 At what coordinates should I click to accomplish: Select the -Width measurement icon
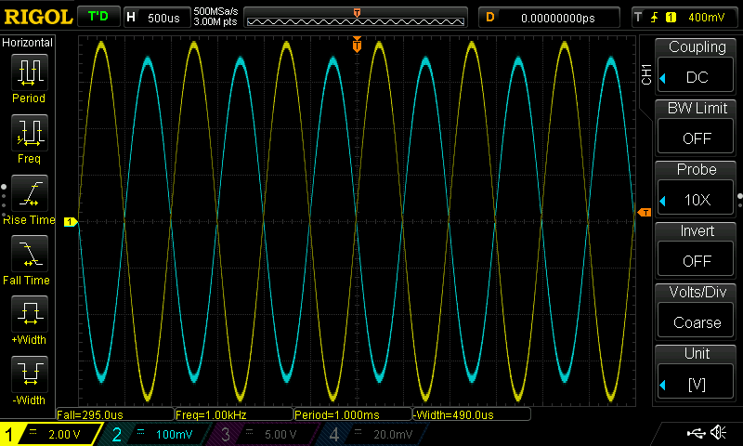pyautogui.click(x=30, y=374)
